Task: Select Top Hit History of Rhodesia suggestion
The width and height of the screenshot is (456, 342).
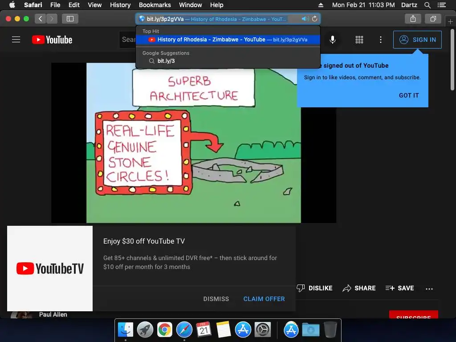Action: (x=228, y=40)
